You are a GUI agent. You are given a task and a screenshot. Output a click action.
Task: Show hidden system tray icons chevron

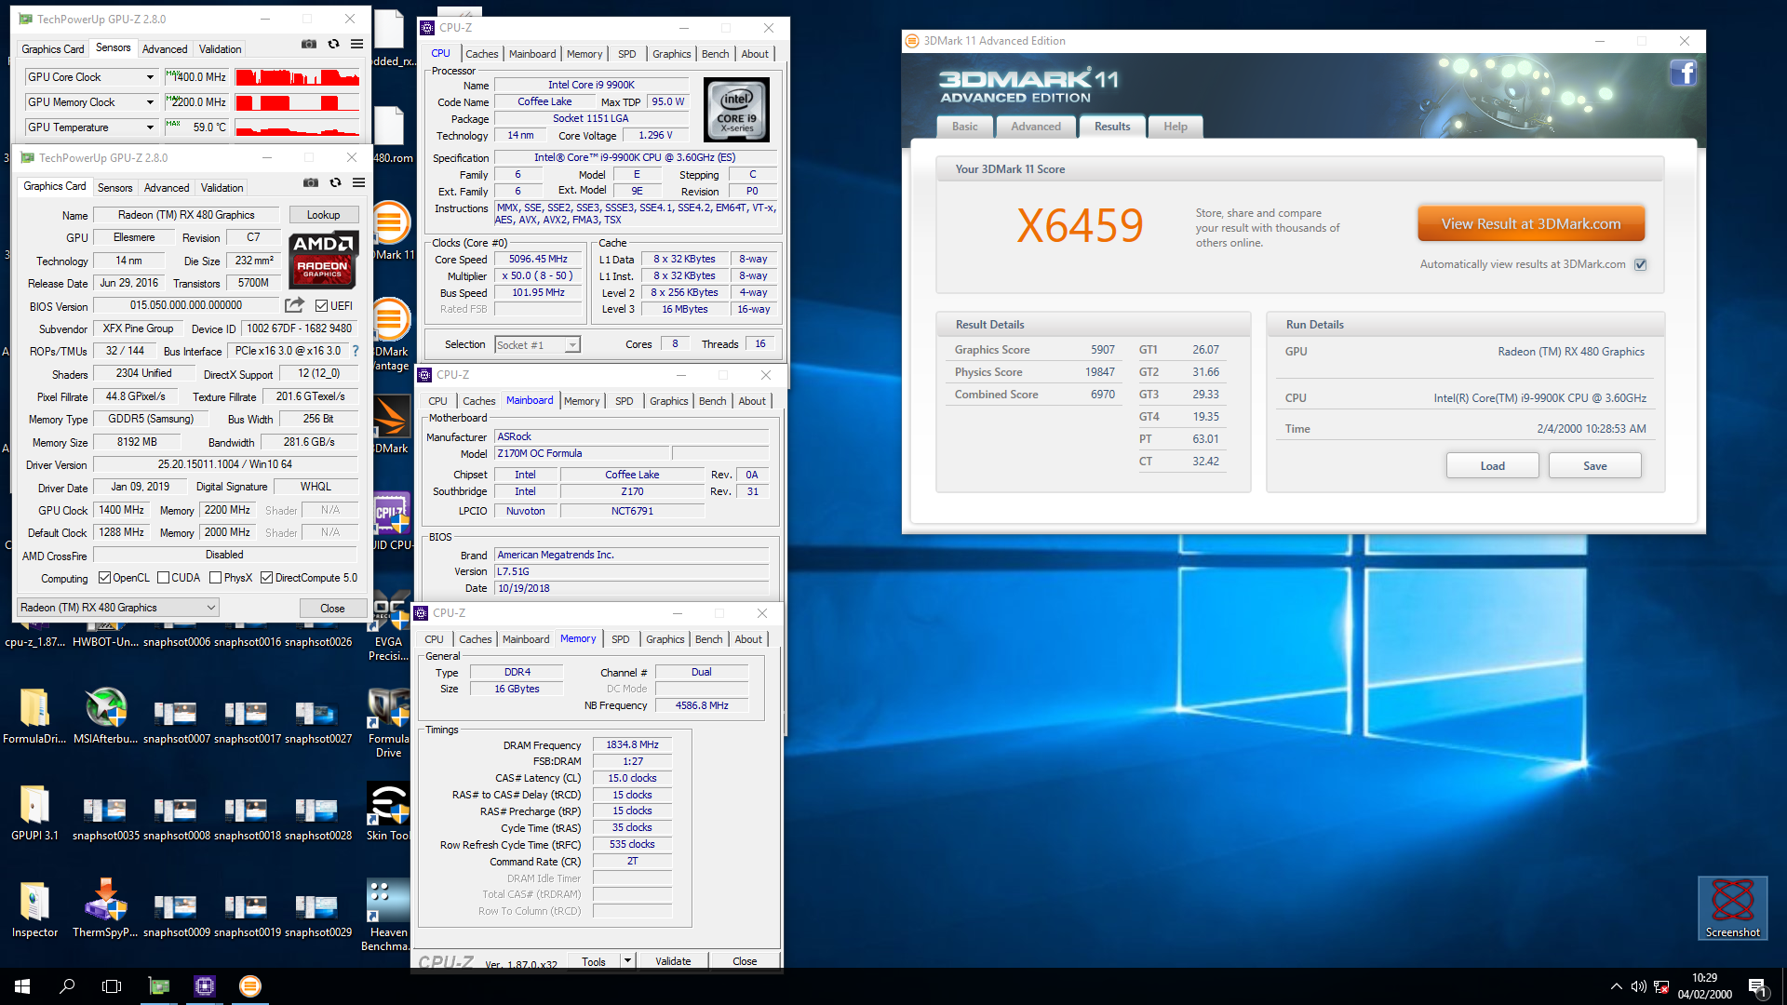[1616, 986]
